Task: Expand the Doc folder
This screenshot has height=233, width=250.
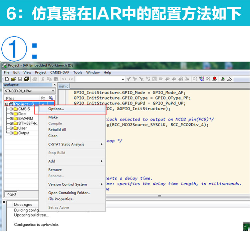Action: [x=11, y=114]
